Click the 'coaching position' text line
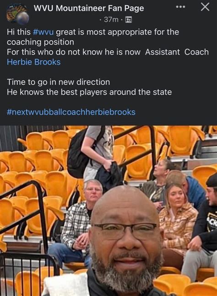 (40, 42)
